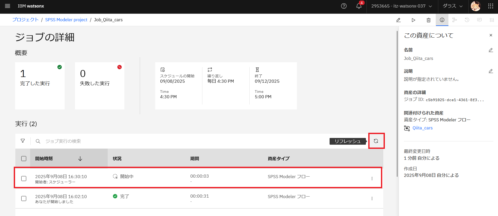Open SPSS Modeler project breadcrumb link
The width and height of the screenshot is (498, 216).
[66, 20]
